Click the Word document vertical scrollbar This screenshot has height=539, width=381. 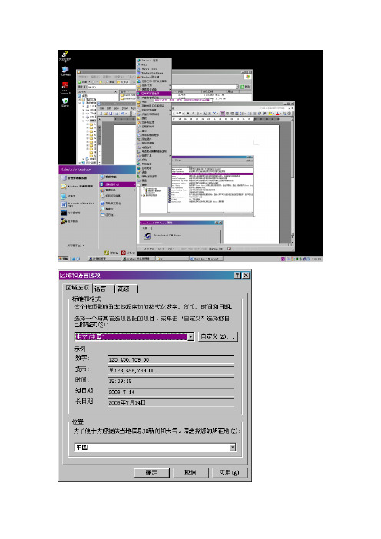tap(293, 179)
